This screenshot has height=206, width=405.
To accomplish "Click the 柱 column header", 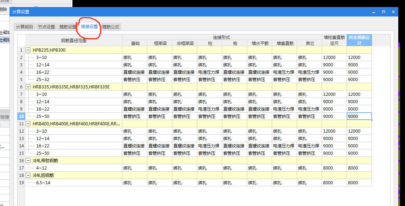I will coord(210,43).
